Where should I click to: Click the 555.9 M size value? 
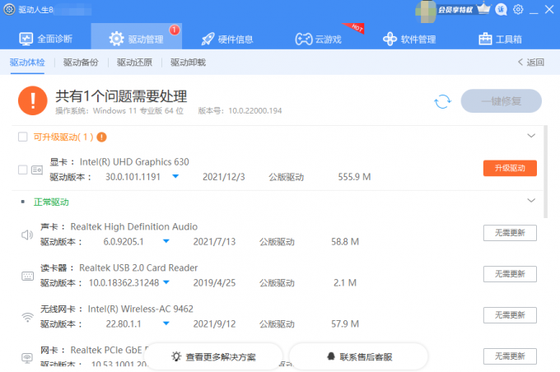(x=354, y=177)
